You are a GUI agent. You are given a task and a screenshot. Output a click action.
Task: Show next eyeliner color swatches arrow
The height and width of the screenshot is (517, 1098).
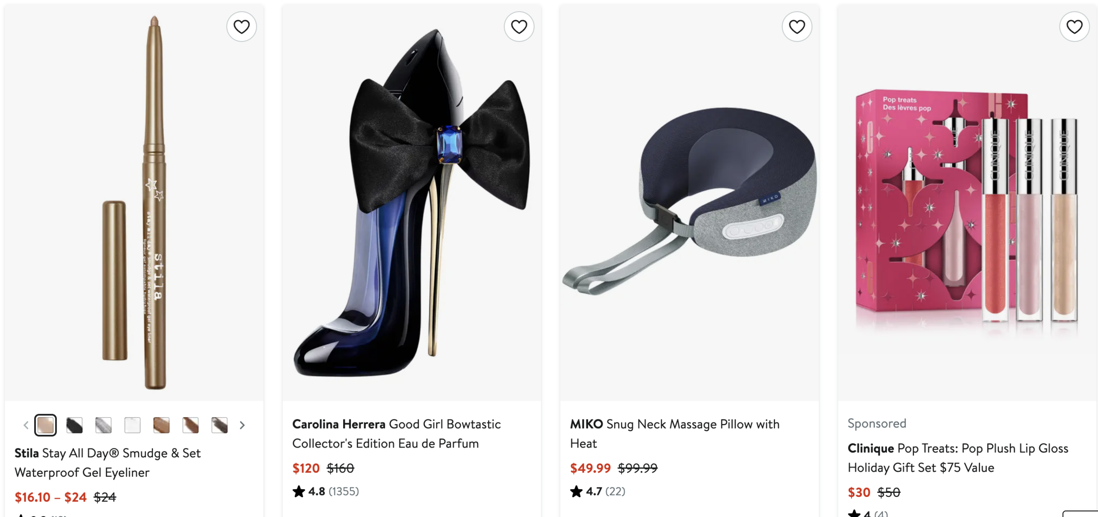point(242,425)
